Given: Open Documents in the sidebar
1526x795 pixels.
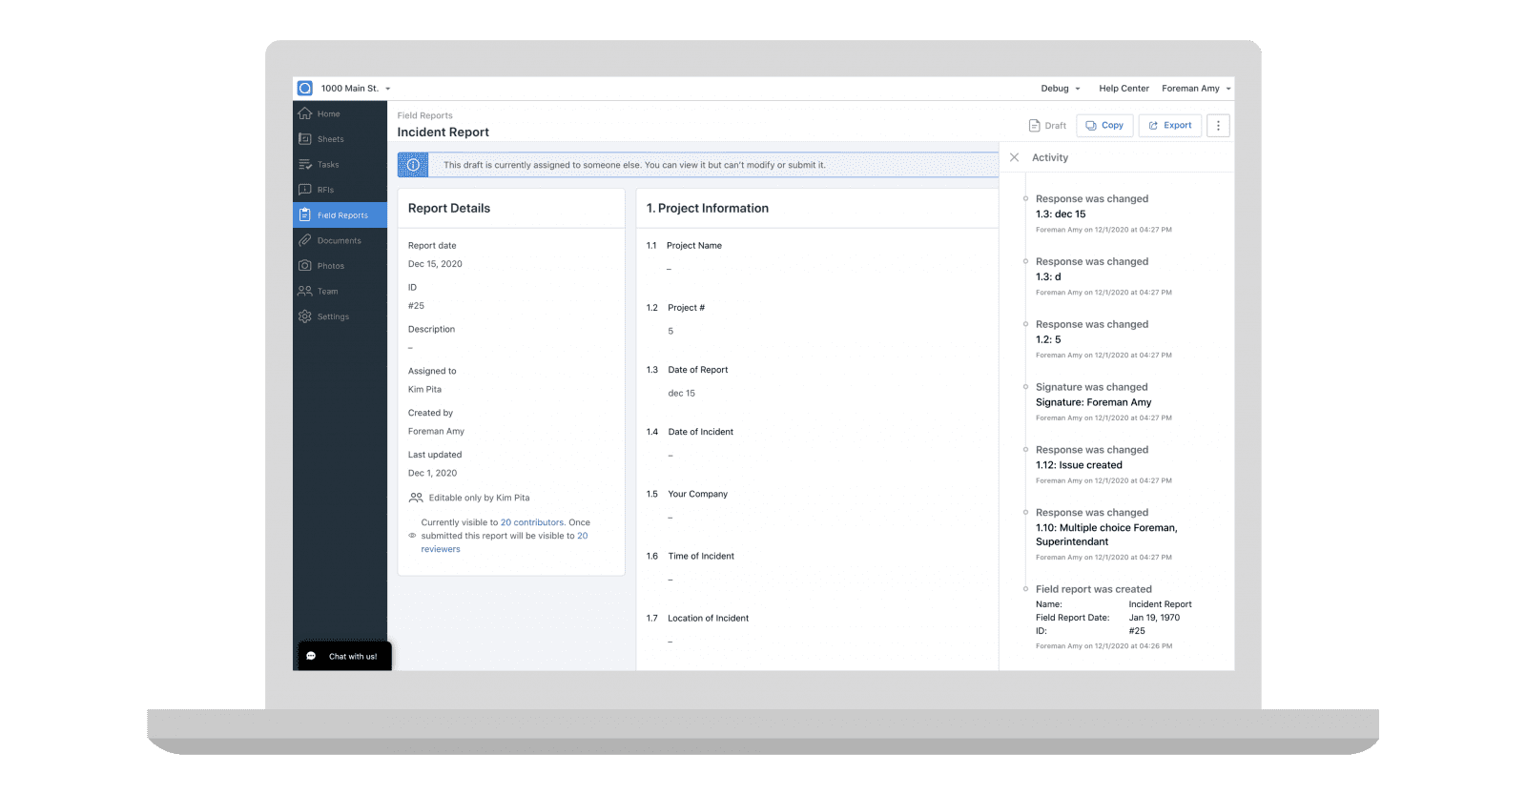Looking at the screenshot, I should (x=340, y=240).
